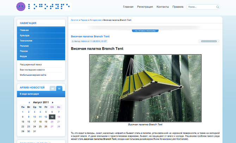Click Интересное breadcrumb link
Screen dimensions: 236x143
95,20
